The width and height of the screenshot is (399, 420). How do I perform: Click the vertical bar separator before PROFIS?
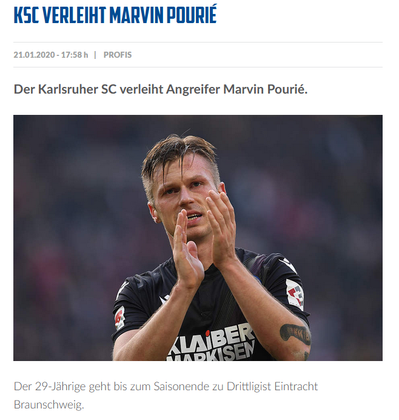tap(95, 55)
